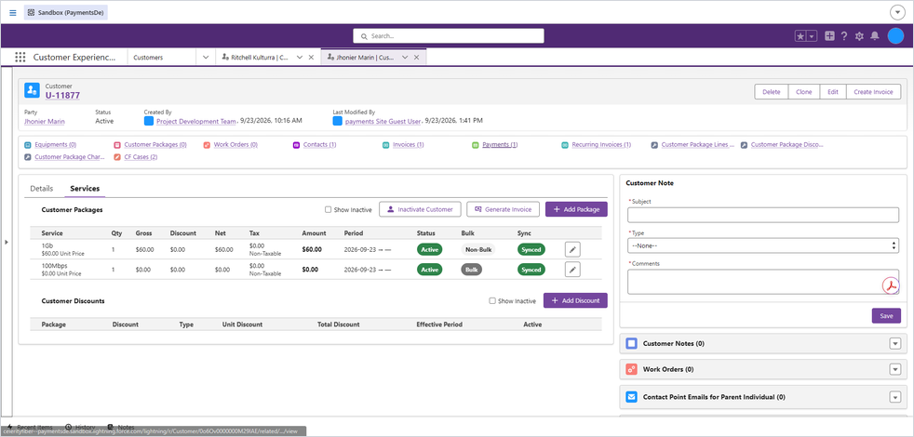Save the customer note
914x437 pixels.
point(887,316)
